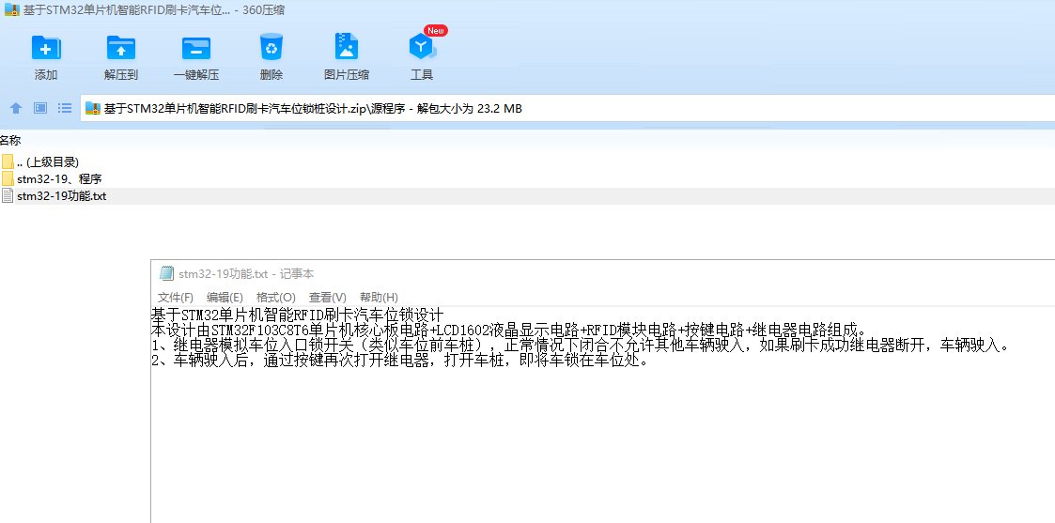Open the 工具 (Tools) icon with New badge

tap(422, 47)
